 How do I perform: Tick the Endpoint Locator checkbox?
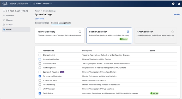(40, 63)
